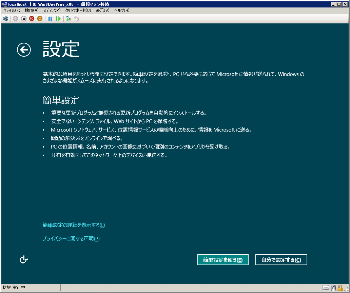350x293 pixels.
Task: Open the クリップボード(C) menu
Action: pos(78,11)
